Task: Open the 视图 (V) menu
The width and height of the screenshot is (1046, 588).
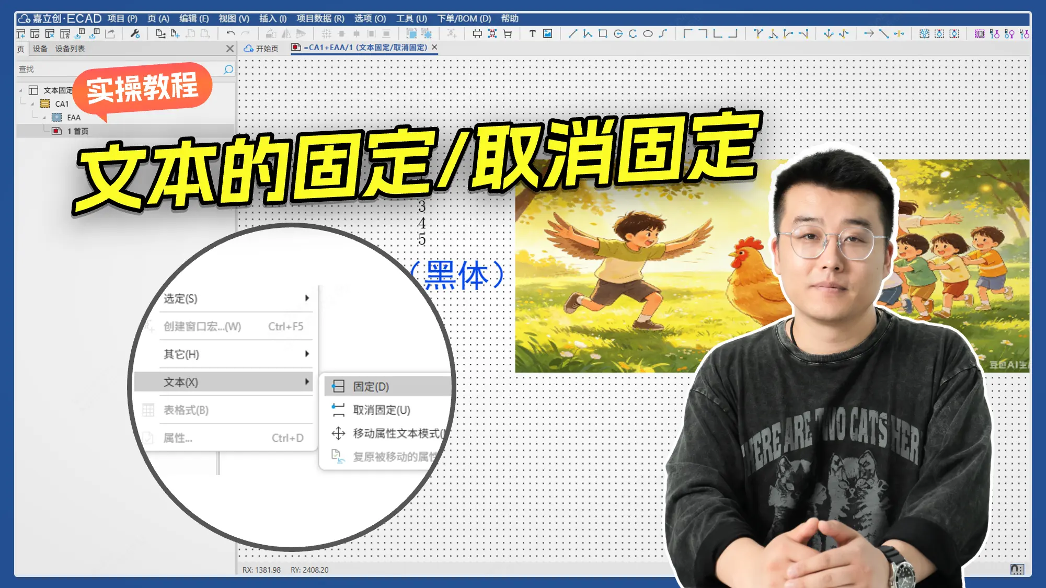Action: pyautogui.click(x=234, y=18)
